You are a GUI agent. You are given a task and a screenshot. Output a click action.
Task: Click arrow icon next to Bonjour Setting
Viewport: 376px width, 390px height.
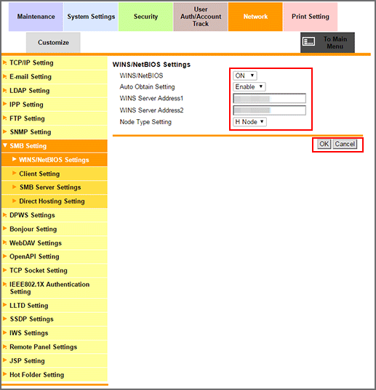[5, 228]
